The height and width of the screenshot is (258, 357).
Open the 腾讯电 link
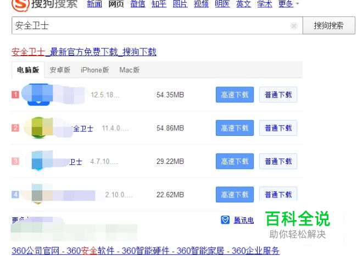coord(244,220)
